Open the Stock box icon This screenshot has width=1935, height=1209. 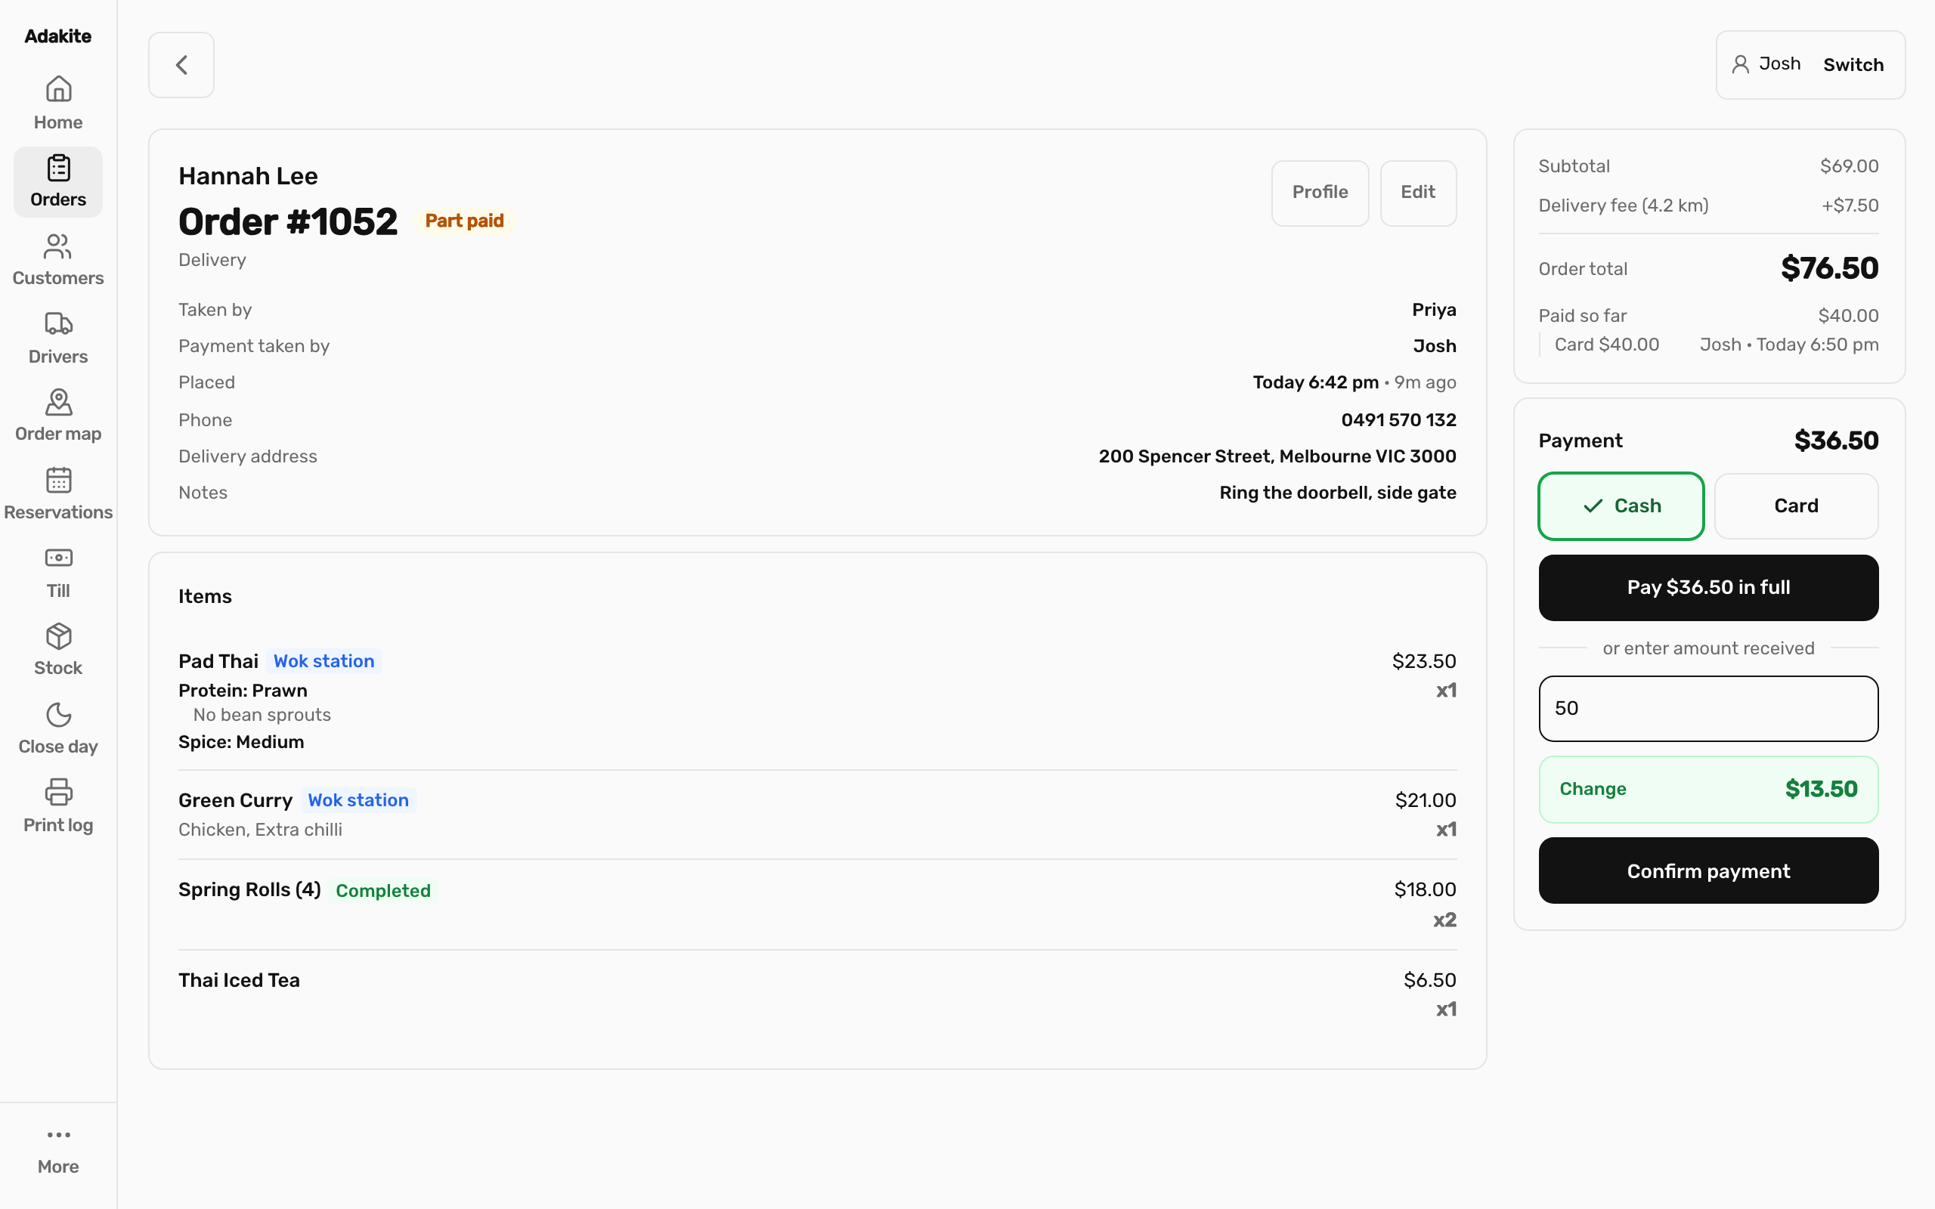[x=58, y=636]
